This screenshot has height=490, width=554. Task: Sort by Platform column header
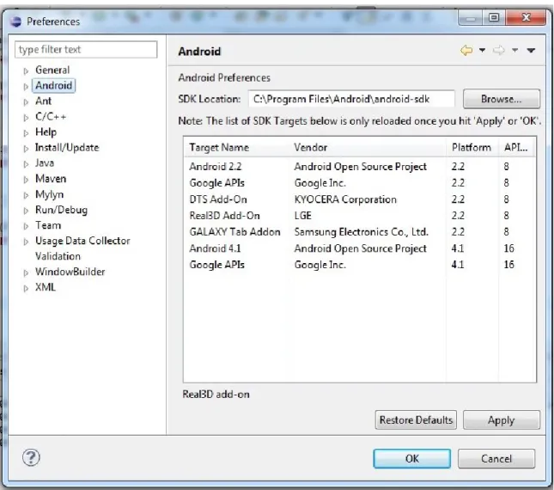tap(472, 147)
